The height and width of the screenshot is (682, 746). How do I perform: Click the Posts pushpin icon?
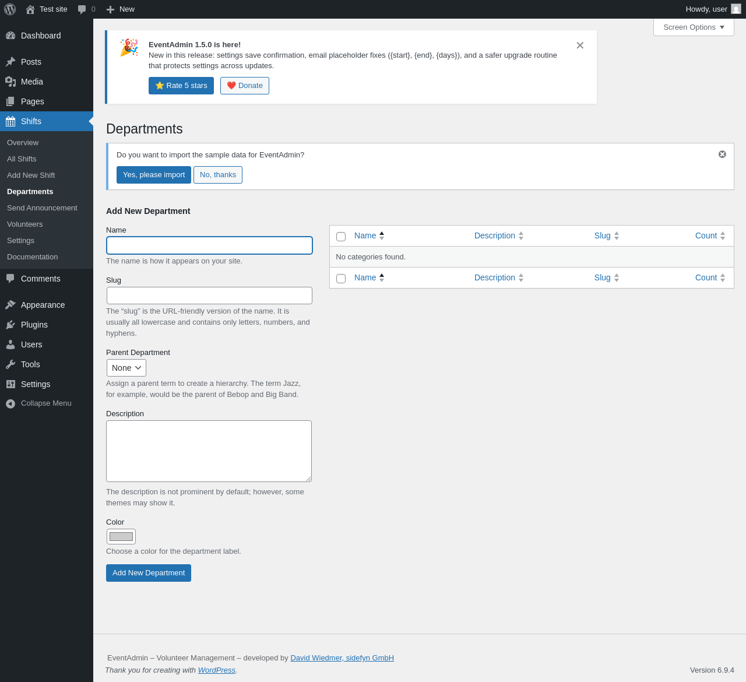point(10,62)
